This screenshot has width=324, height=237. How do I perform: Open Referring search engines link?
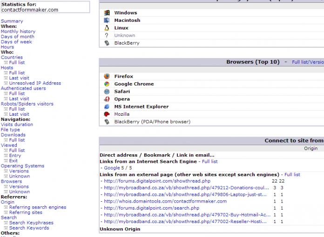pos(38,207)
